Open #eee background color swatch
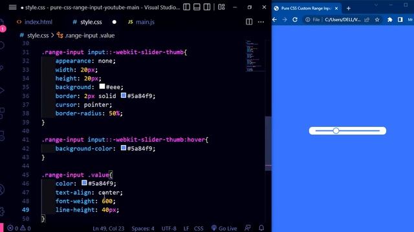This screenshot has height=232, width=414. point(102,86)
